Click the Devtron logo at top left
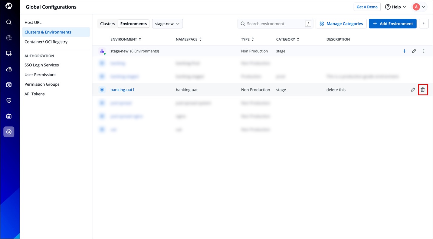 tap(9, 6)
